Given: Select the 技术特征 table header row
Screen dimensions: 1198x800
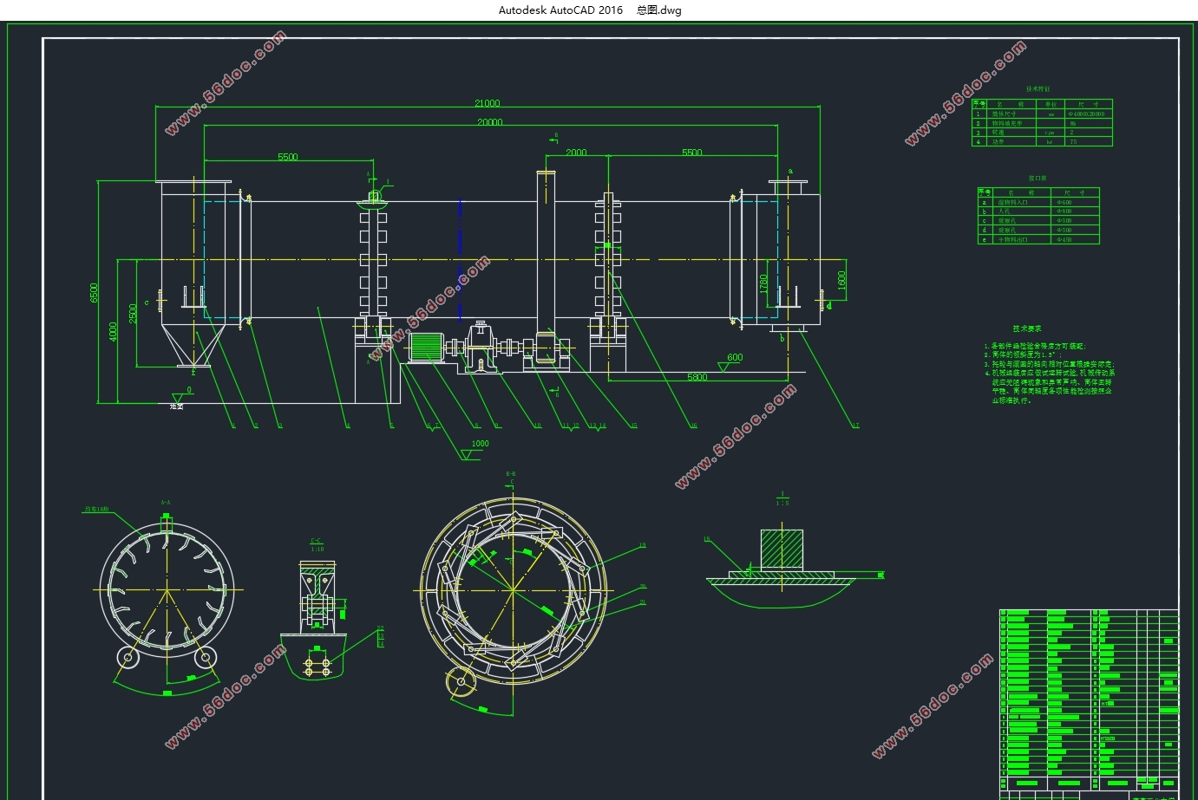Looking at the screenshot, I should click(1042, 104).
